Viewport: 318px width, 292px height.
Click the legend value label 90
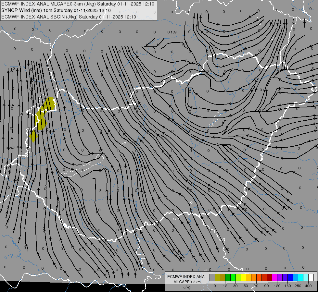click(x=266, y=286)
